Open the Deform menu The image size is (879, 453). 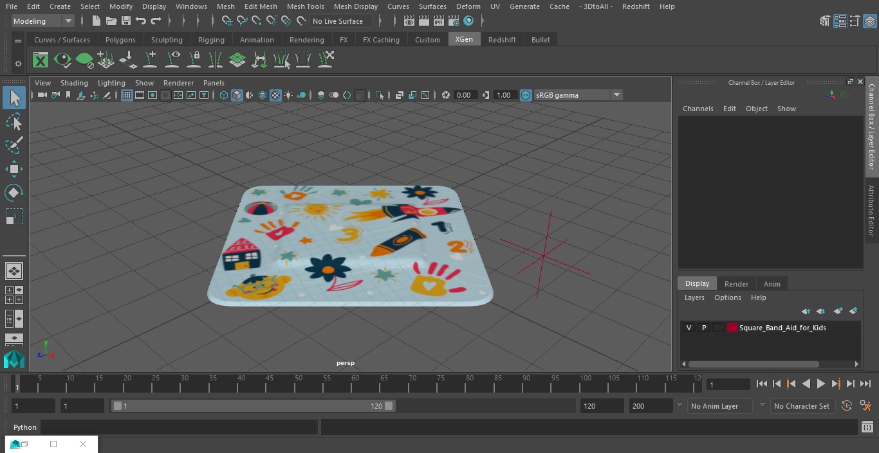click(x=468, y=6)
